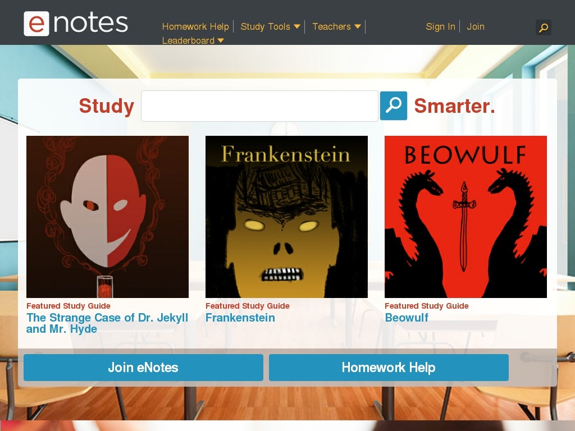Click the blue search magnifier button
This screenshot has height=431, width=575.
click(x=394, y=106)
